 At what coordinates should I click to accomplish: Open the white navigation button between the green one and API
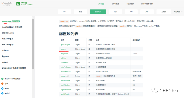tap(116, 12)
